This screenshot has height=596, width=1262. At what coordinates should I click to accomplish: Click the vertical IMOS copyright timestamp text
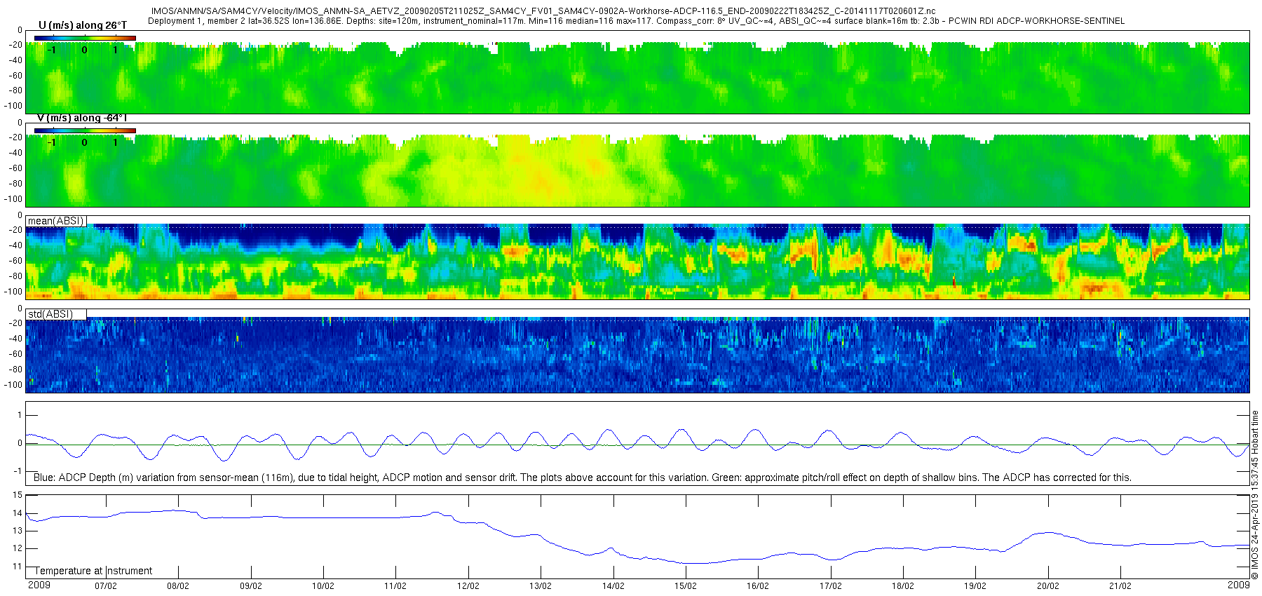pos(1255,495)
